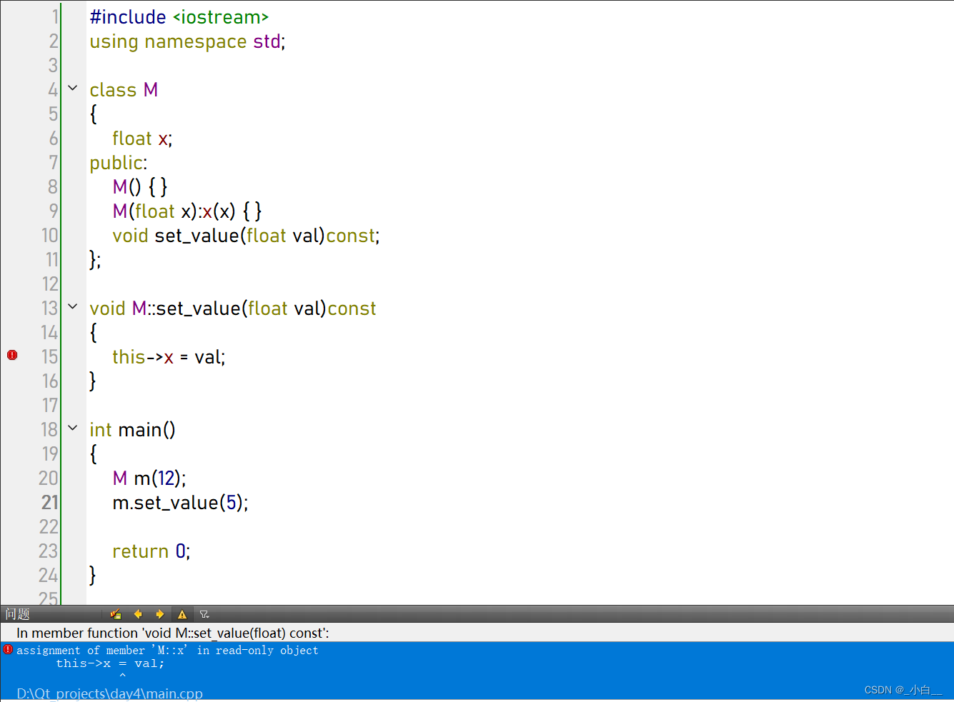Collapse the class M fold arrow
The height and width of the screenshot is (702, 954).
click(x=73, y=89)
